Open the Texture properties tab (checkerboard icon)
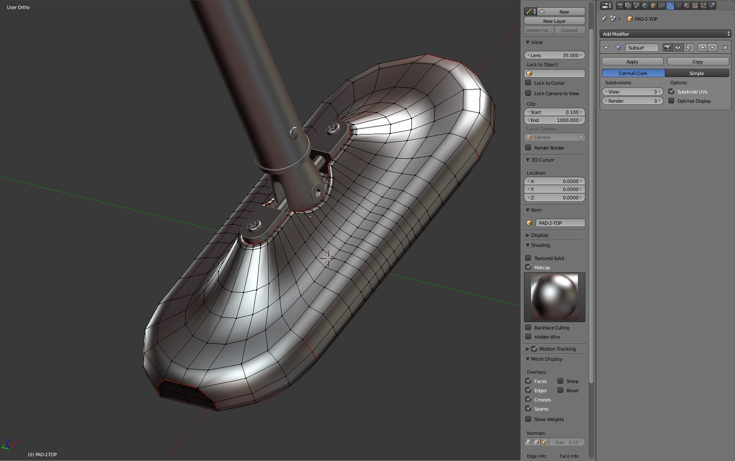 pyautogui.click(x=695, y=6)
